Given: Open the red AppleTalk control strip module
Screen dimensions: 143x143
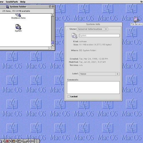Looking at the screenshot, I should (x=8, y=141).
